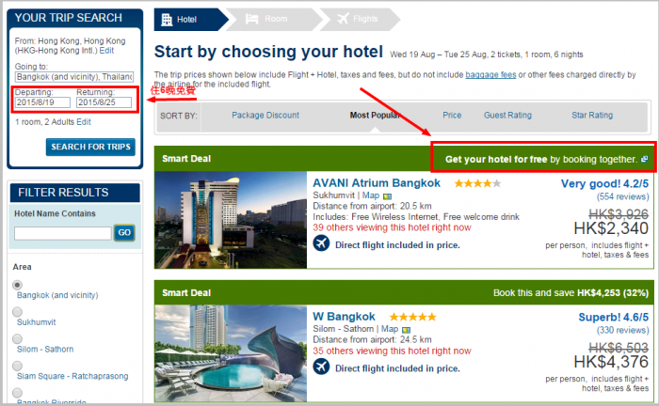Select Bangkok (and vicinity) area radio
Screen dimensions: 659x406
[17, 285]
